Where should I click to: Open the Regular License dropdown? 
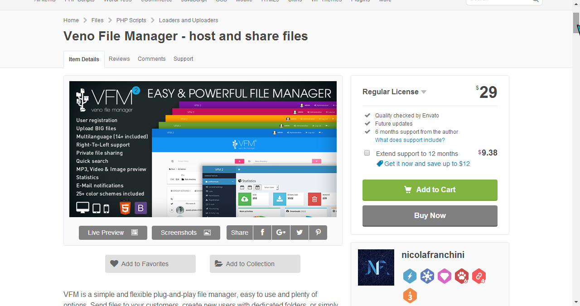click(395, 92)
